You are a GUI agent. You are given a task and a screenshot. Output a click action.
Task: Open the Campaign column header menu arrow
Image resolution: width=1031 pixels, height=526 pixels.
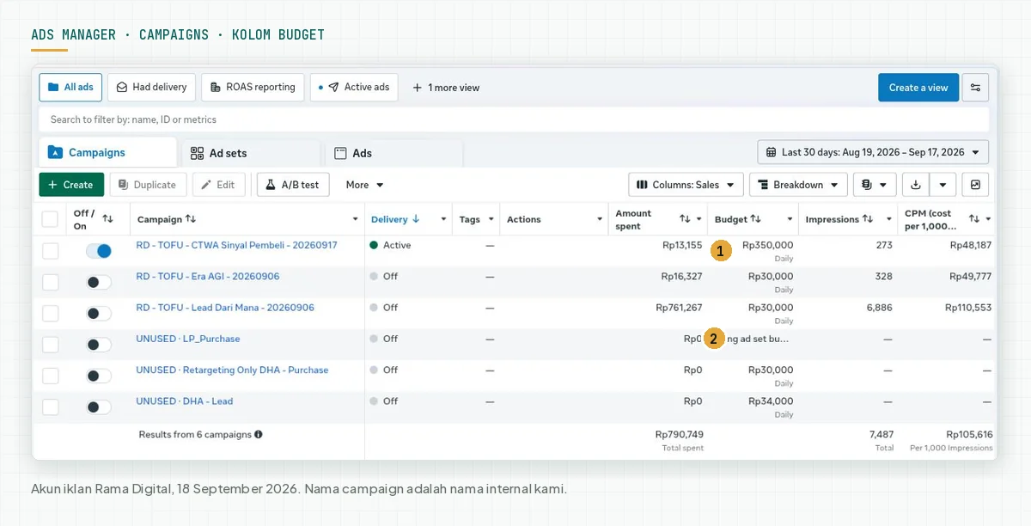[x=356, y=219]
